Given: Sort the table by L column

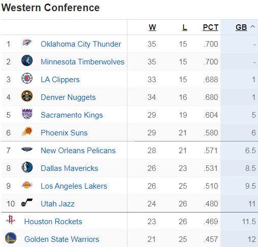Looking at the screenshot, I should point(184,27).
